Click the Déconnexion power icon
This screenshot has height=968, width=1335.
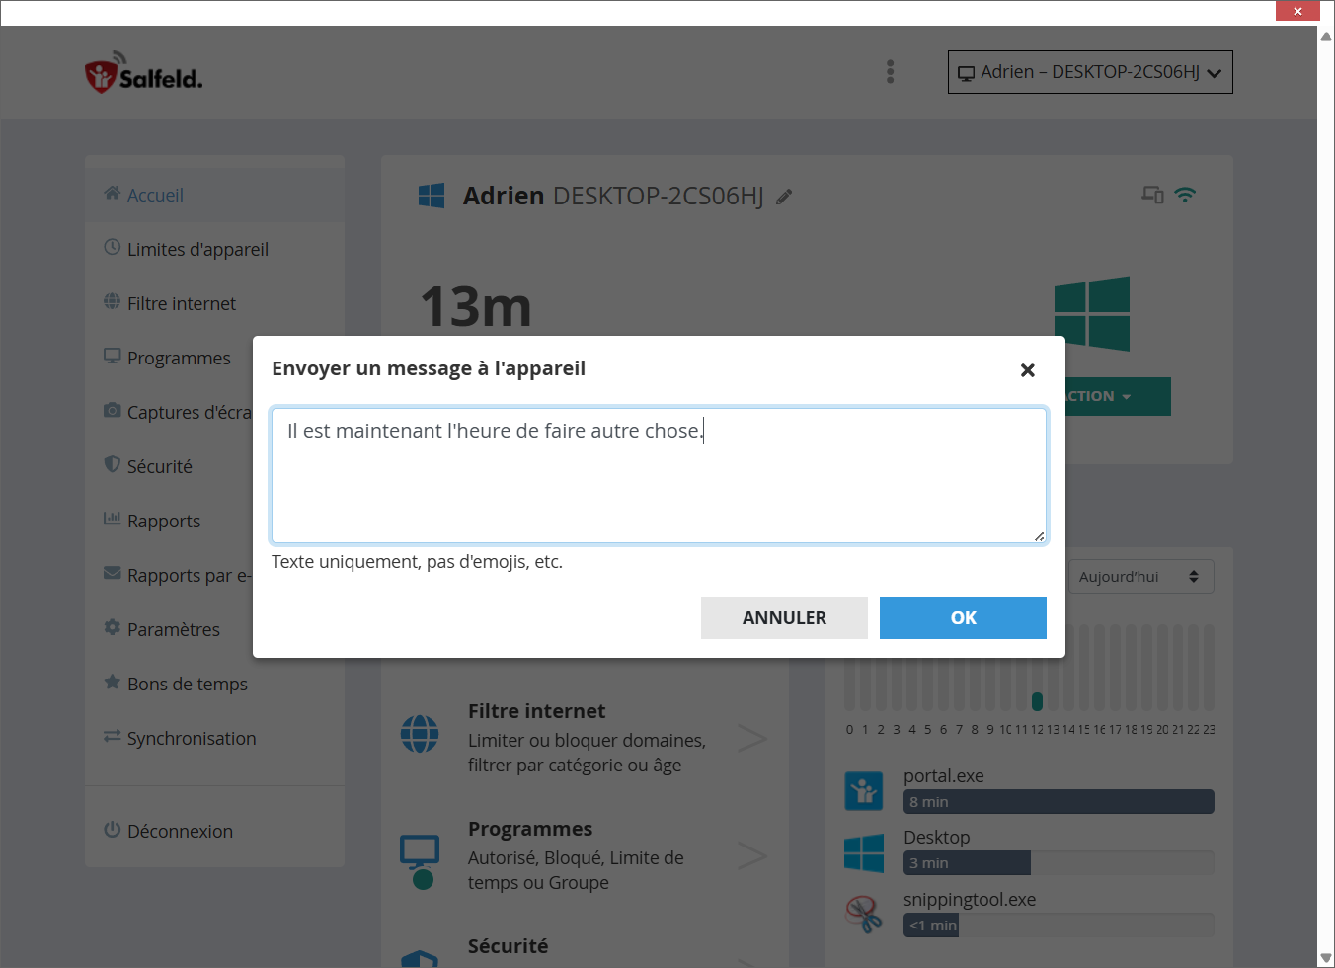click(x=113, y=829)
